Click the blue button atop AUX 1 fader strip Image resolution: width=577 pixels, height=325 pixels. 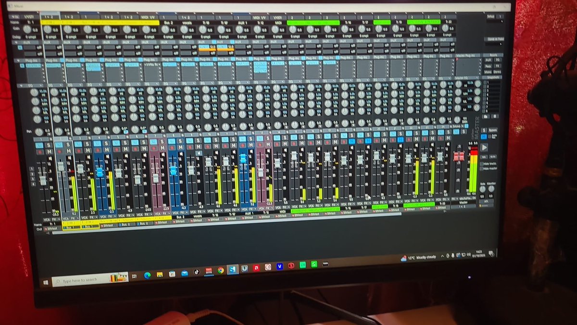[242, 139]
